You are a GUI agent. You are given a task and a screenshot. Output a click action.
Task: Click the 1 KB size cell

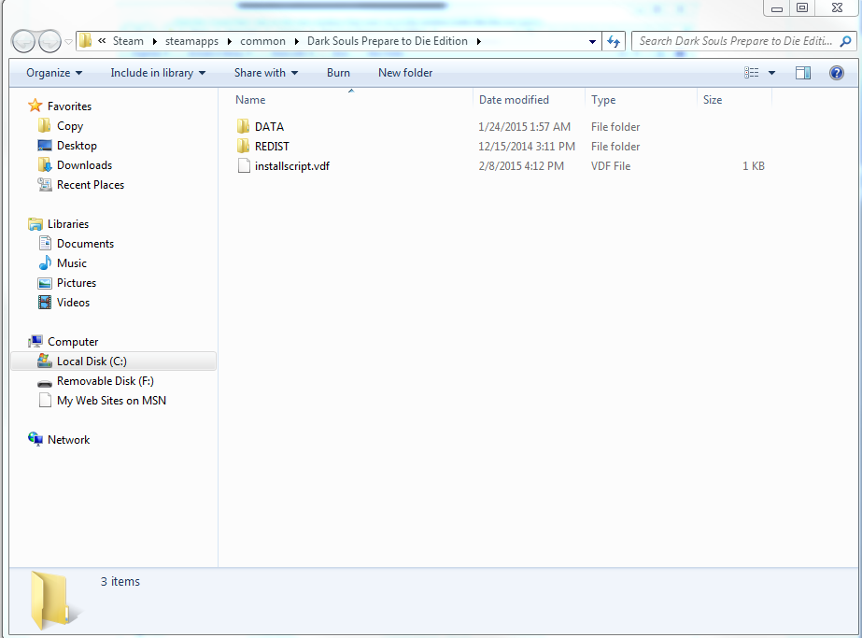pyautogui.click(x=754, y=166)
